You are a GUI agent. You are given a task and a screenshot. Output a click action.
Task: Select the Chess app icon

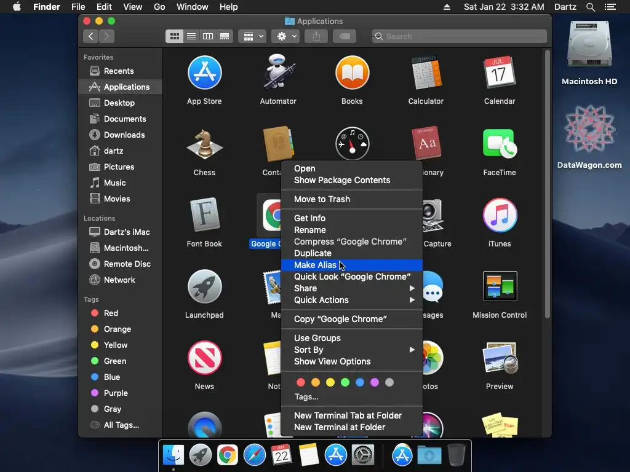click(x=204, y=144)
